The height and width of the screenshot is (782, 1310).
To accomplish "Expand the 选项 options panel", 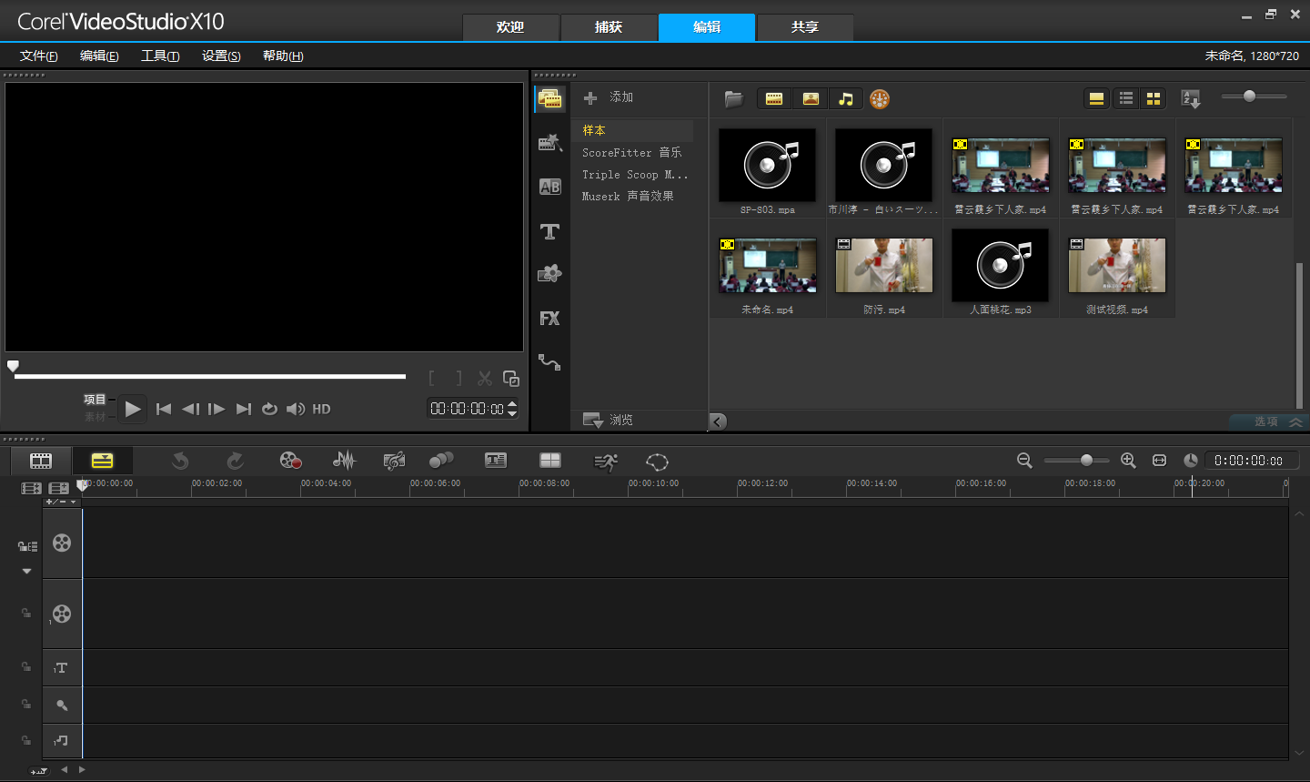I will pos(1267,421).
